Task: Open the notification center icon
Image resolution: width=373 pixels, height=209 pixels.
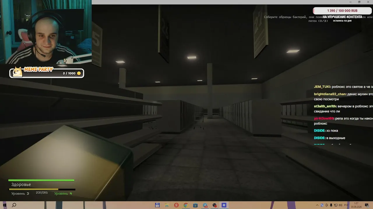Action: (367, 205)
